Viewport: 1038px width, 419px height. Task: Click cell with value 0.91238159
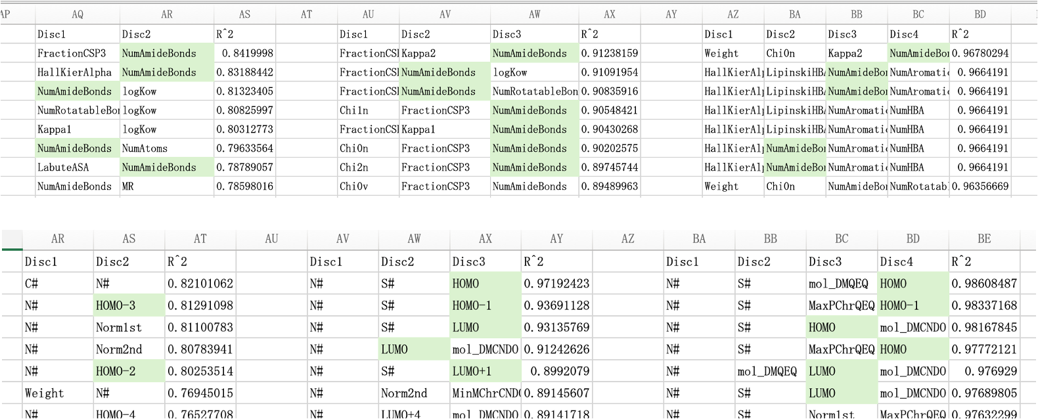(609, 53)
